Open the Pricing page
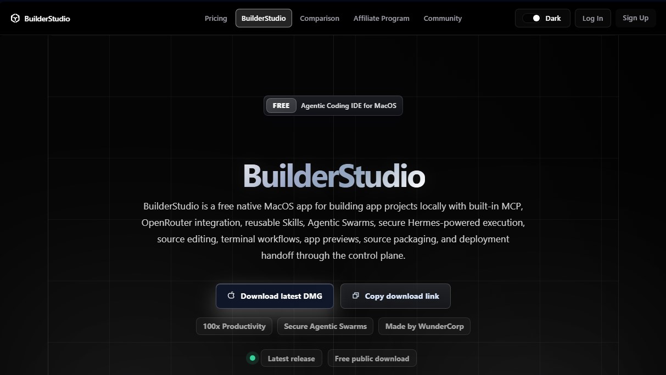Image resolution: width=666 pixels, height=375 pixels. click(216, 18)
